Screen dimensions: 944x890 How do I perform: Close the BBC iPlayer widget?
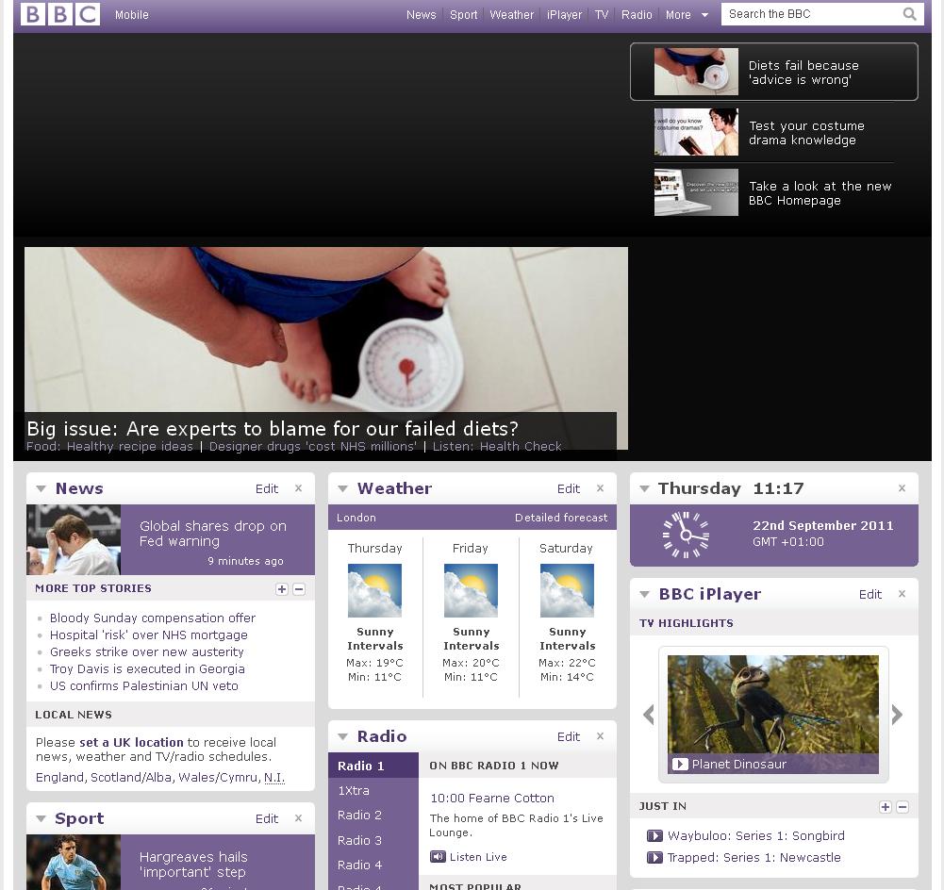pos(902,594)
